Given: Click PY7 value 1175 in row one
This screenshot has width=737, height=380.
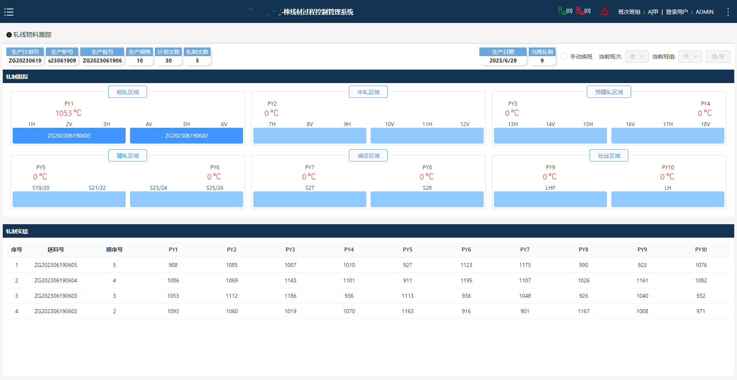Looking at the screenshot, I should pyautogui.click(x=525, y=265).
